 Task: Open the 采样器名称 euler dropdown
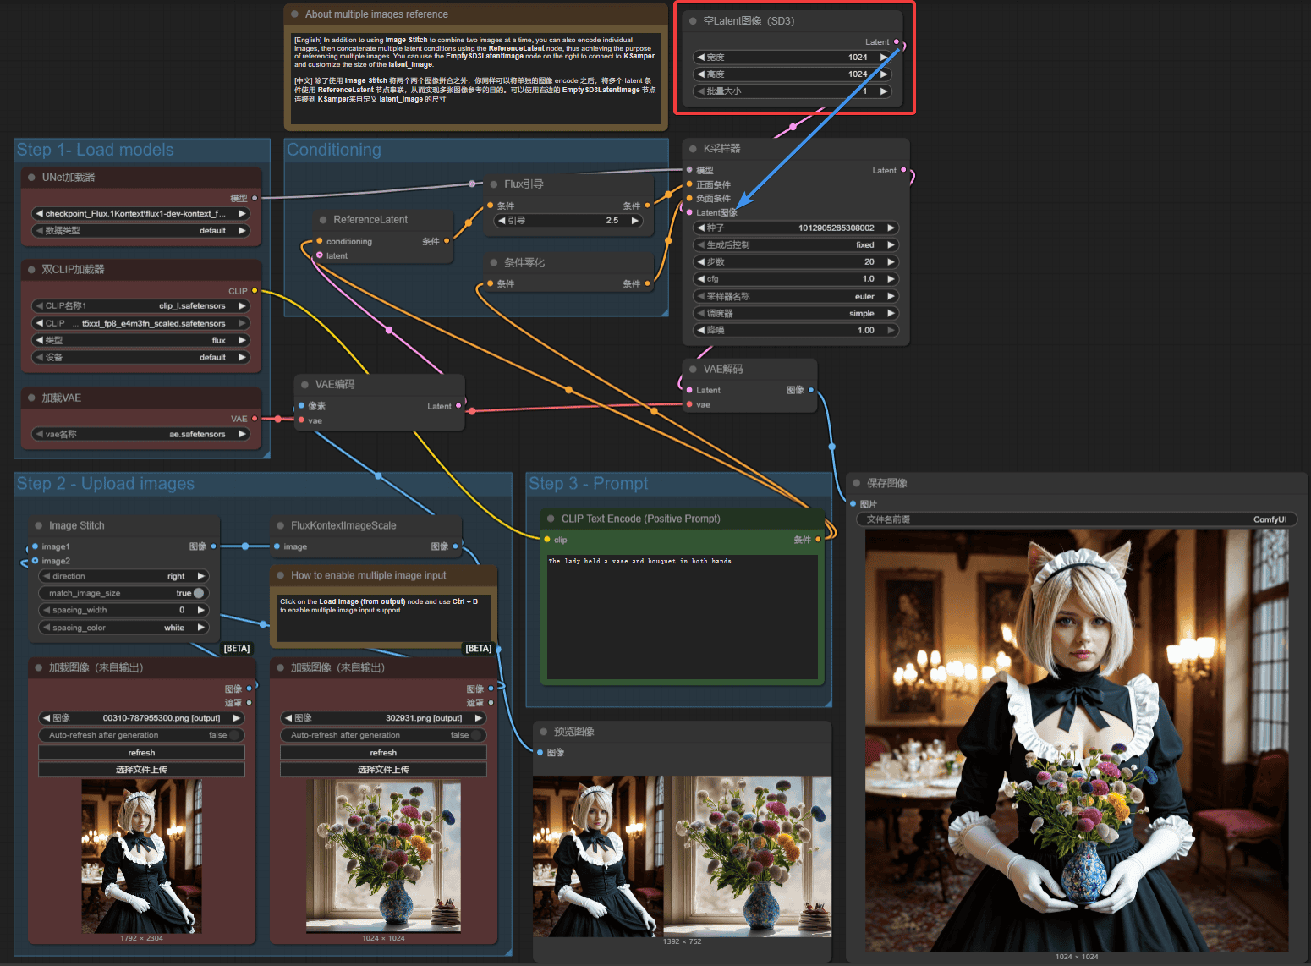tap(795, 297)
